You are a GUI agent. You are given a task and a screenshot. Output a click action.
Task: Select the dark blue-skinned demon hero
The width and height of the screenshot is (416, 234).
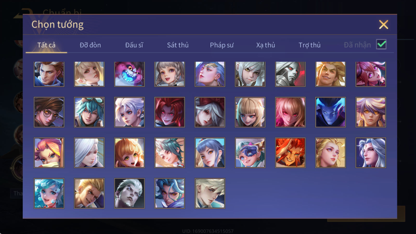click(330, 112)
